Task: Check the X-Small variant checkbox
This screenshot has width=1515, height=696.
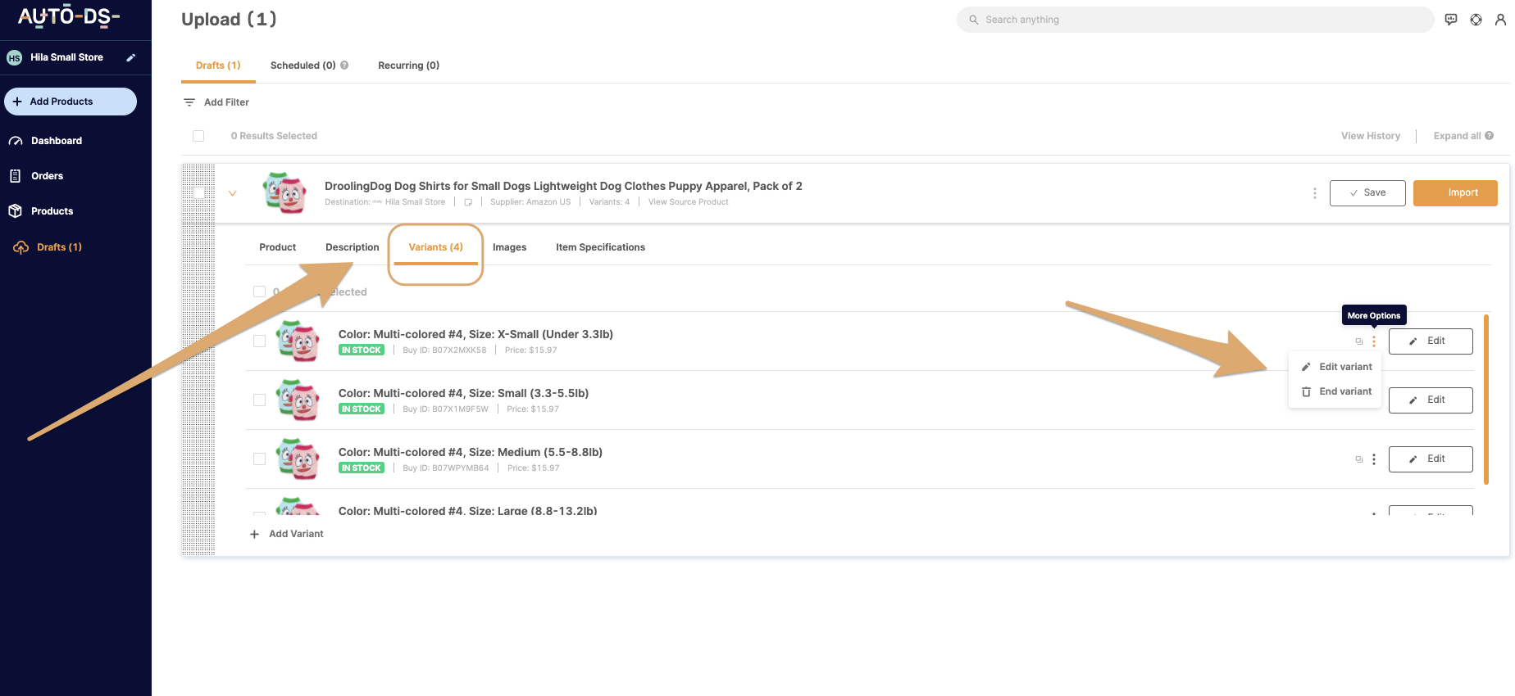Action: (259, 341)
